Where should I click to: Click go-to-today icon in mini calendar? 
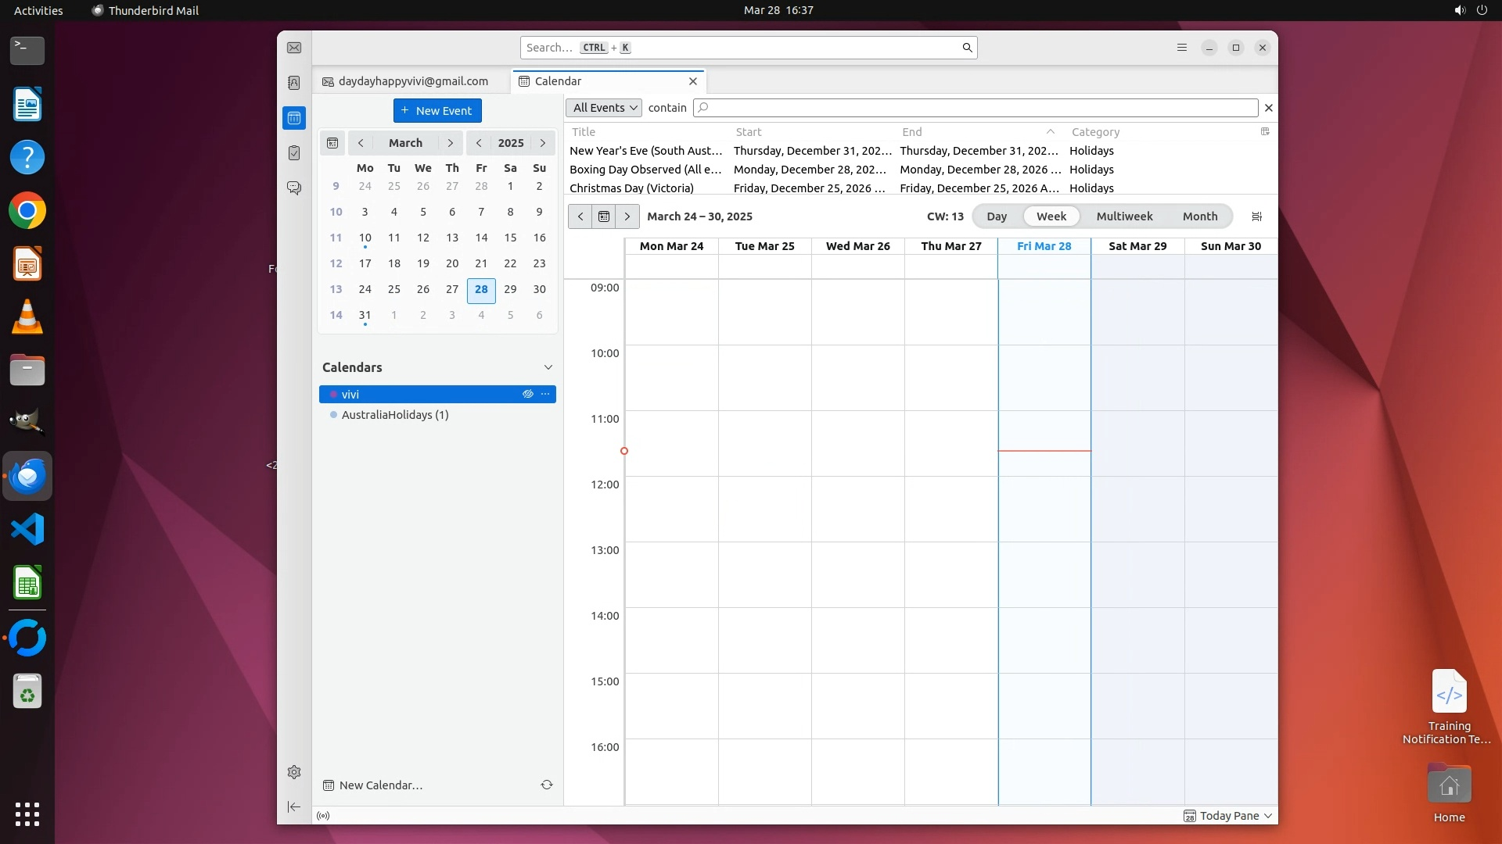coord(332,143)
